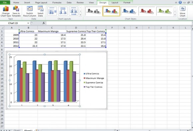Click the Insert Function fx icon
193x131 pixels.
pyautogui.click(x=44, y=23)
